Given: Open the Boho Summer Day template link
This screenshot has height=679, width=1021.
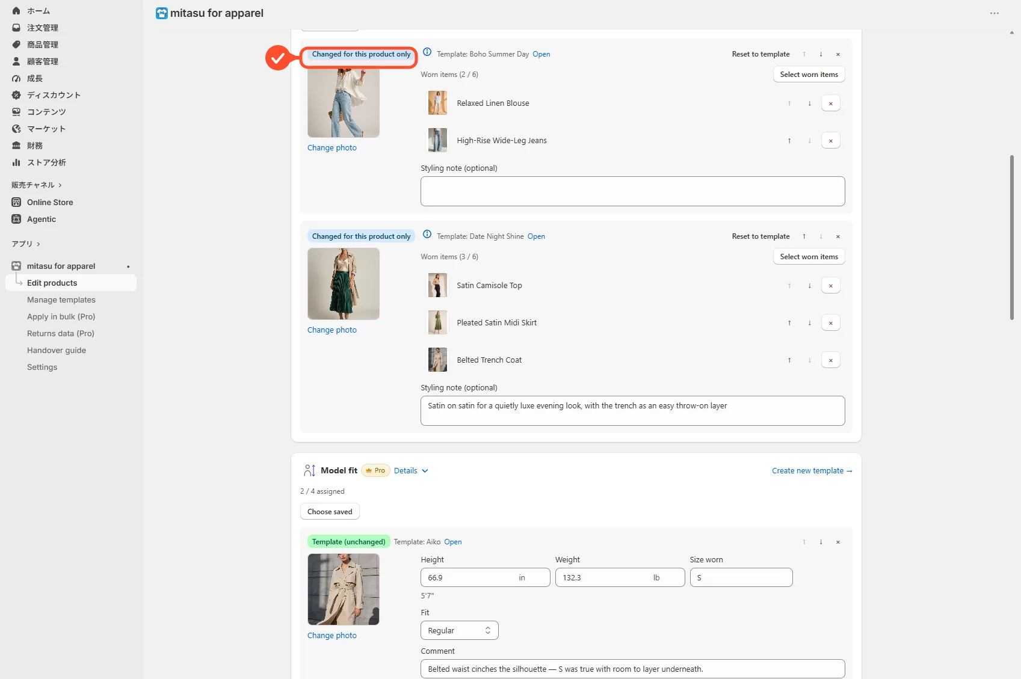Looking at the screenshot, I should (541, 54).
